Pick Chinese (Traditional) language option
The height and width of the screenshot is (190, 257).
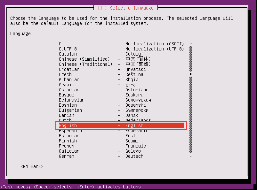click(121, 64)
